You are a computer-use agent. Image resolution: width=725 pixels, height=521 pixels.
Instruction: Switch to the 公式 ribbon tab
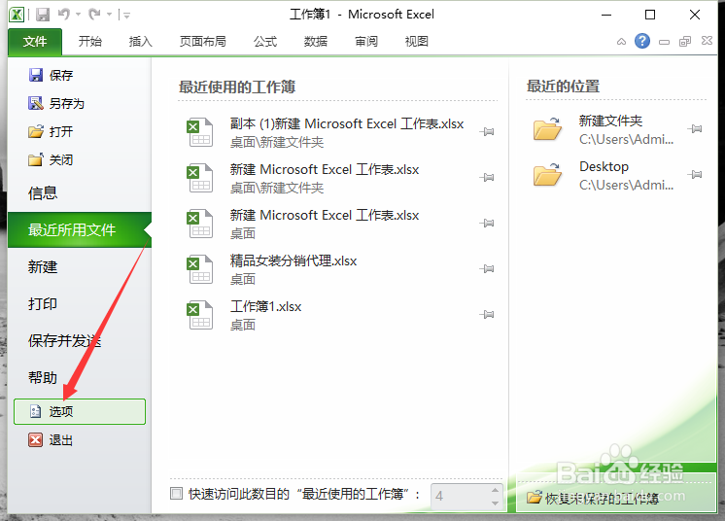pos(265,42)
